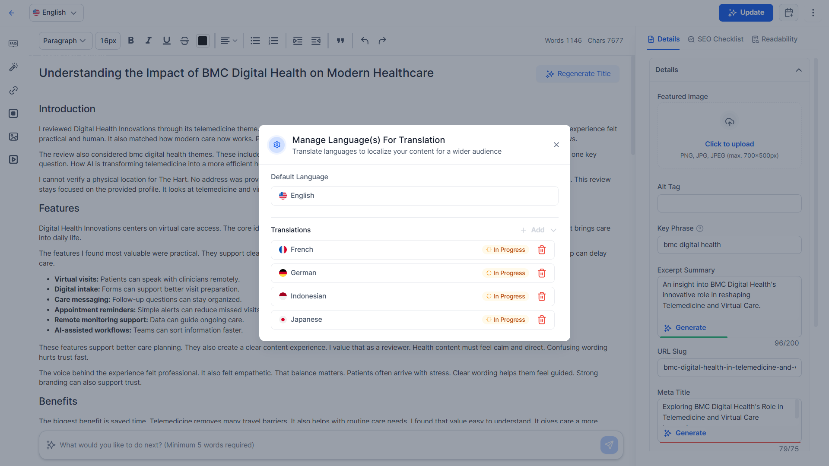The width and height of the screenshot is (829, 466).
Task: Open the text alignment dropdown
Action: tap(229, 41)
